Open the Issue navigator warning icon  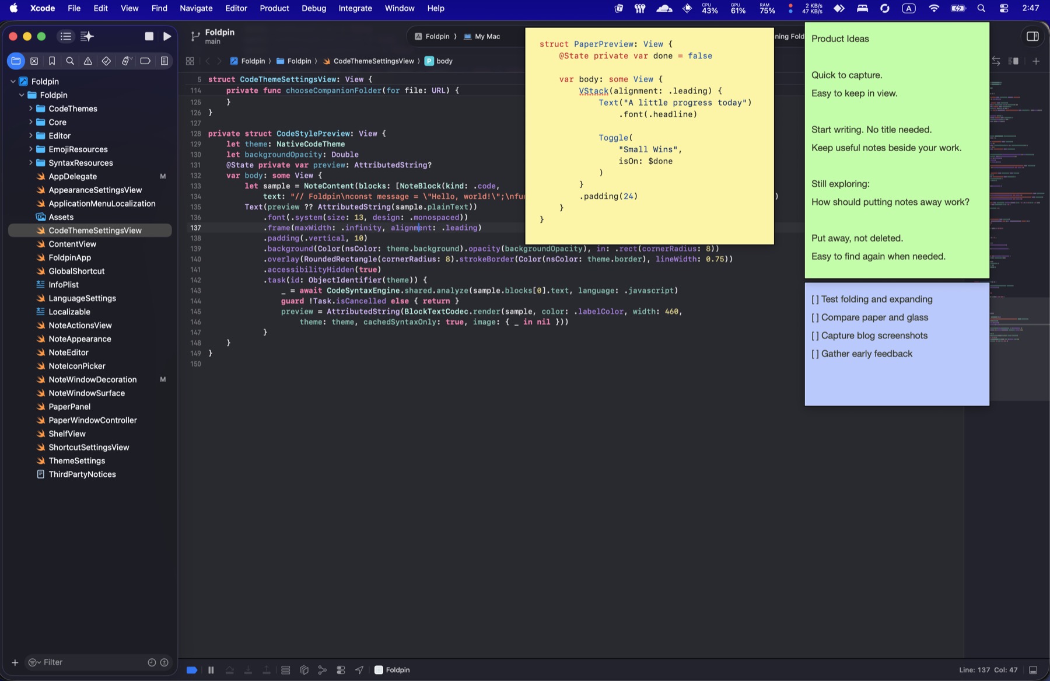88,61
